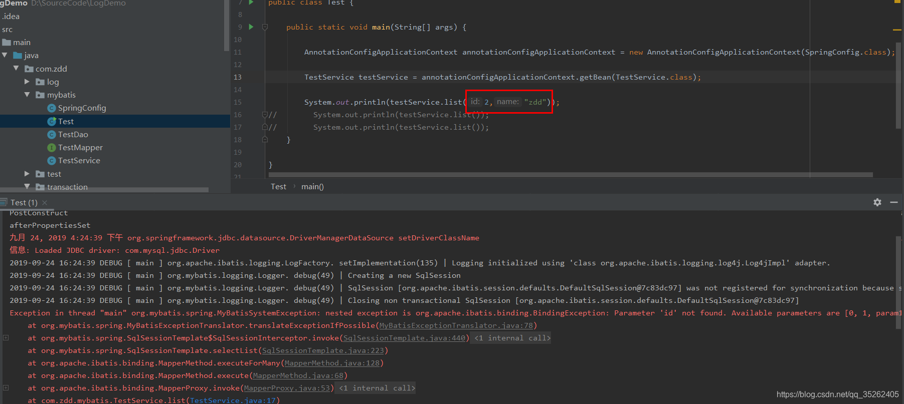The image size is (904, 404).
Task: Click the SpringConfig class icon
Action: click(x=51, y=108)
